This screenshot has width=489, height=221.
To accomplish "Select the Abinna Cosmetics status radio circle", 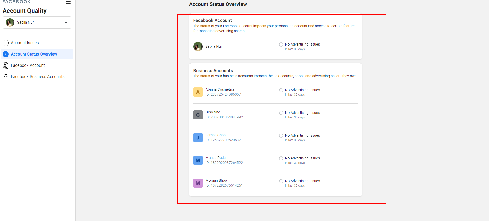I will [281, 90].
